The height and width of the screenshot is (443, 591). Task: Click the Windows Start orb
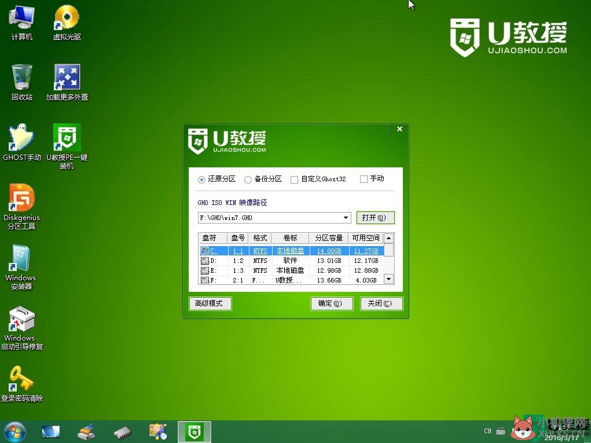pyautogui.click(x=15, y=432)
